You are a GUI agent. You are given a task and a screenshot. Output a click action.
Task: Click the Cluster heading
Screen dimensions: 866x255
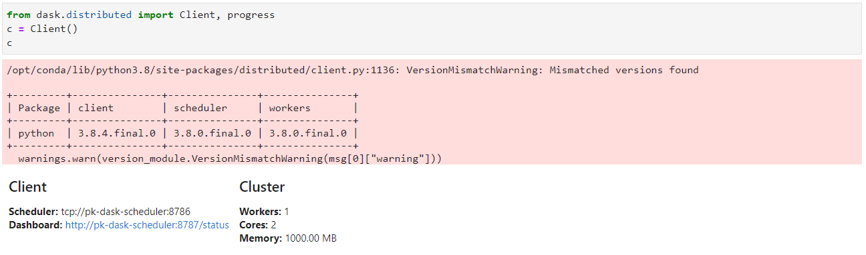[x=262, y=187]
